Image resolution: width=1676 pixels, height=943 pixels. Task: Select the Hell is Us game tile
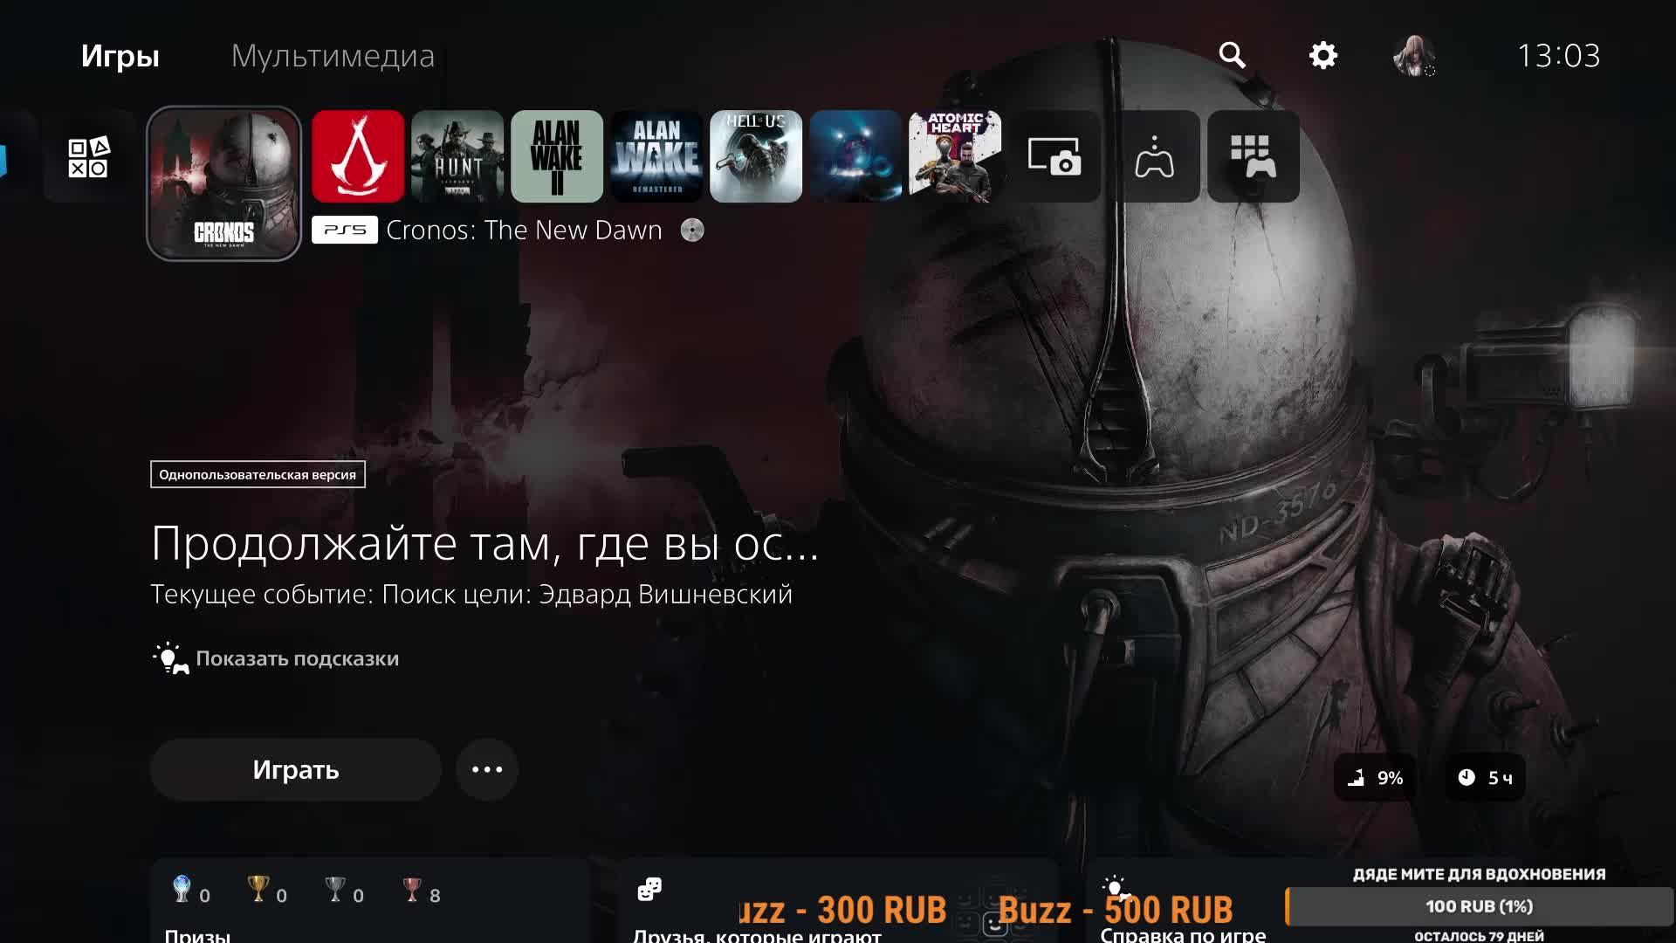(756, 156)
